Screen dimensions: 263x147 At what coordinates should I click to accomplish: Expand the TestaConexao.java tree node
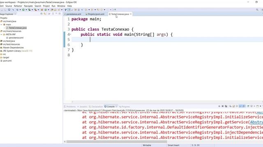(5, 28)
